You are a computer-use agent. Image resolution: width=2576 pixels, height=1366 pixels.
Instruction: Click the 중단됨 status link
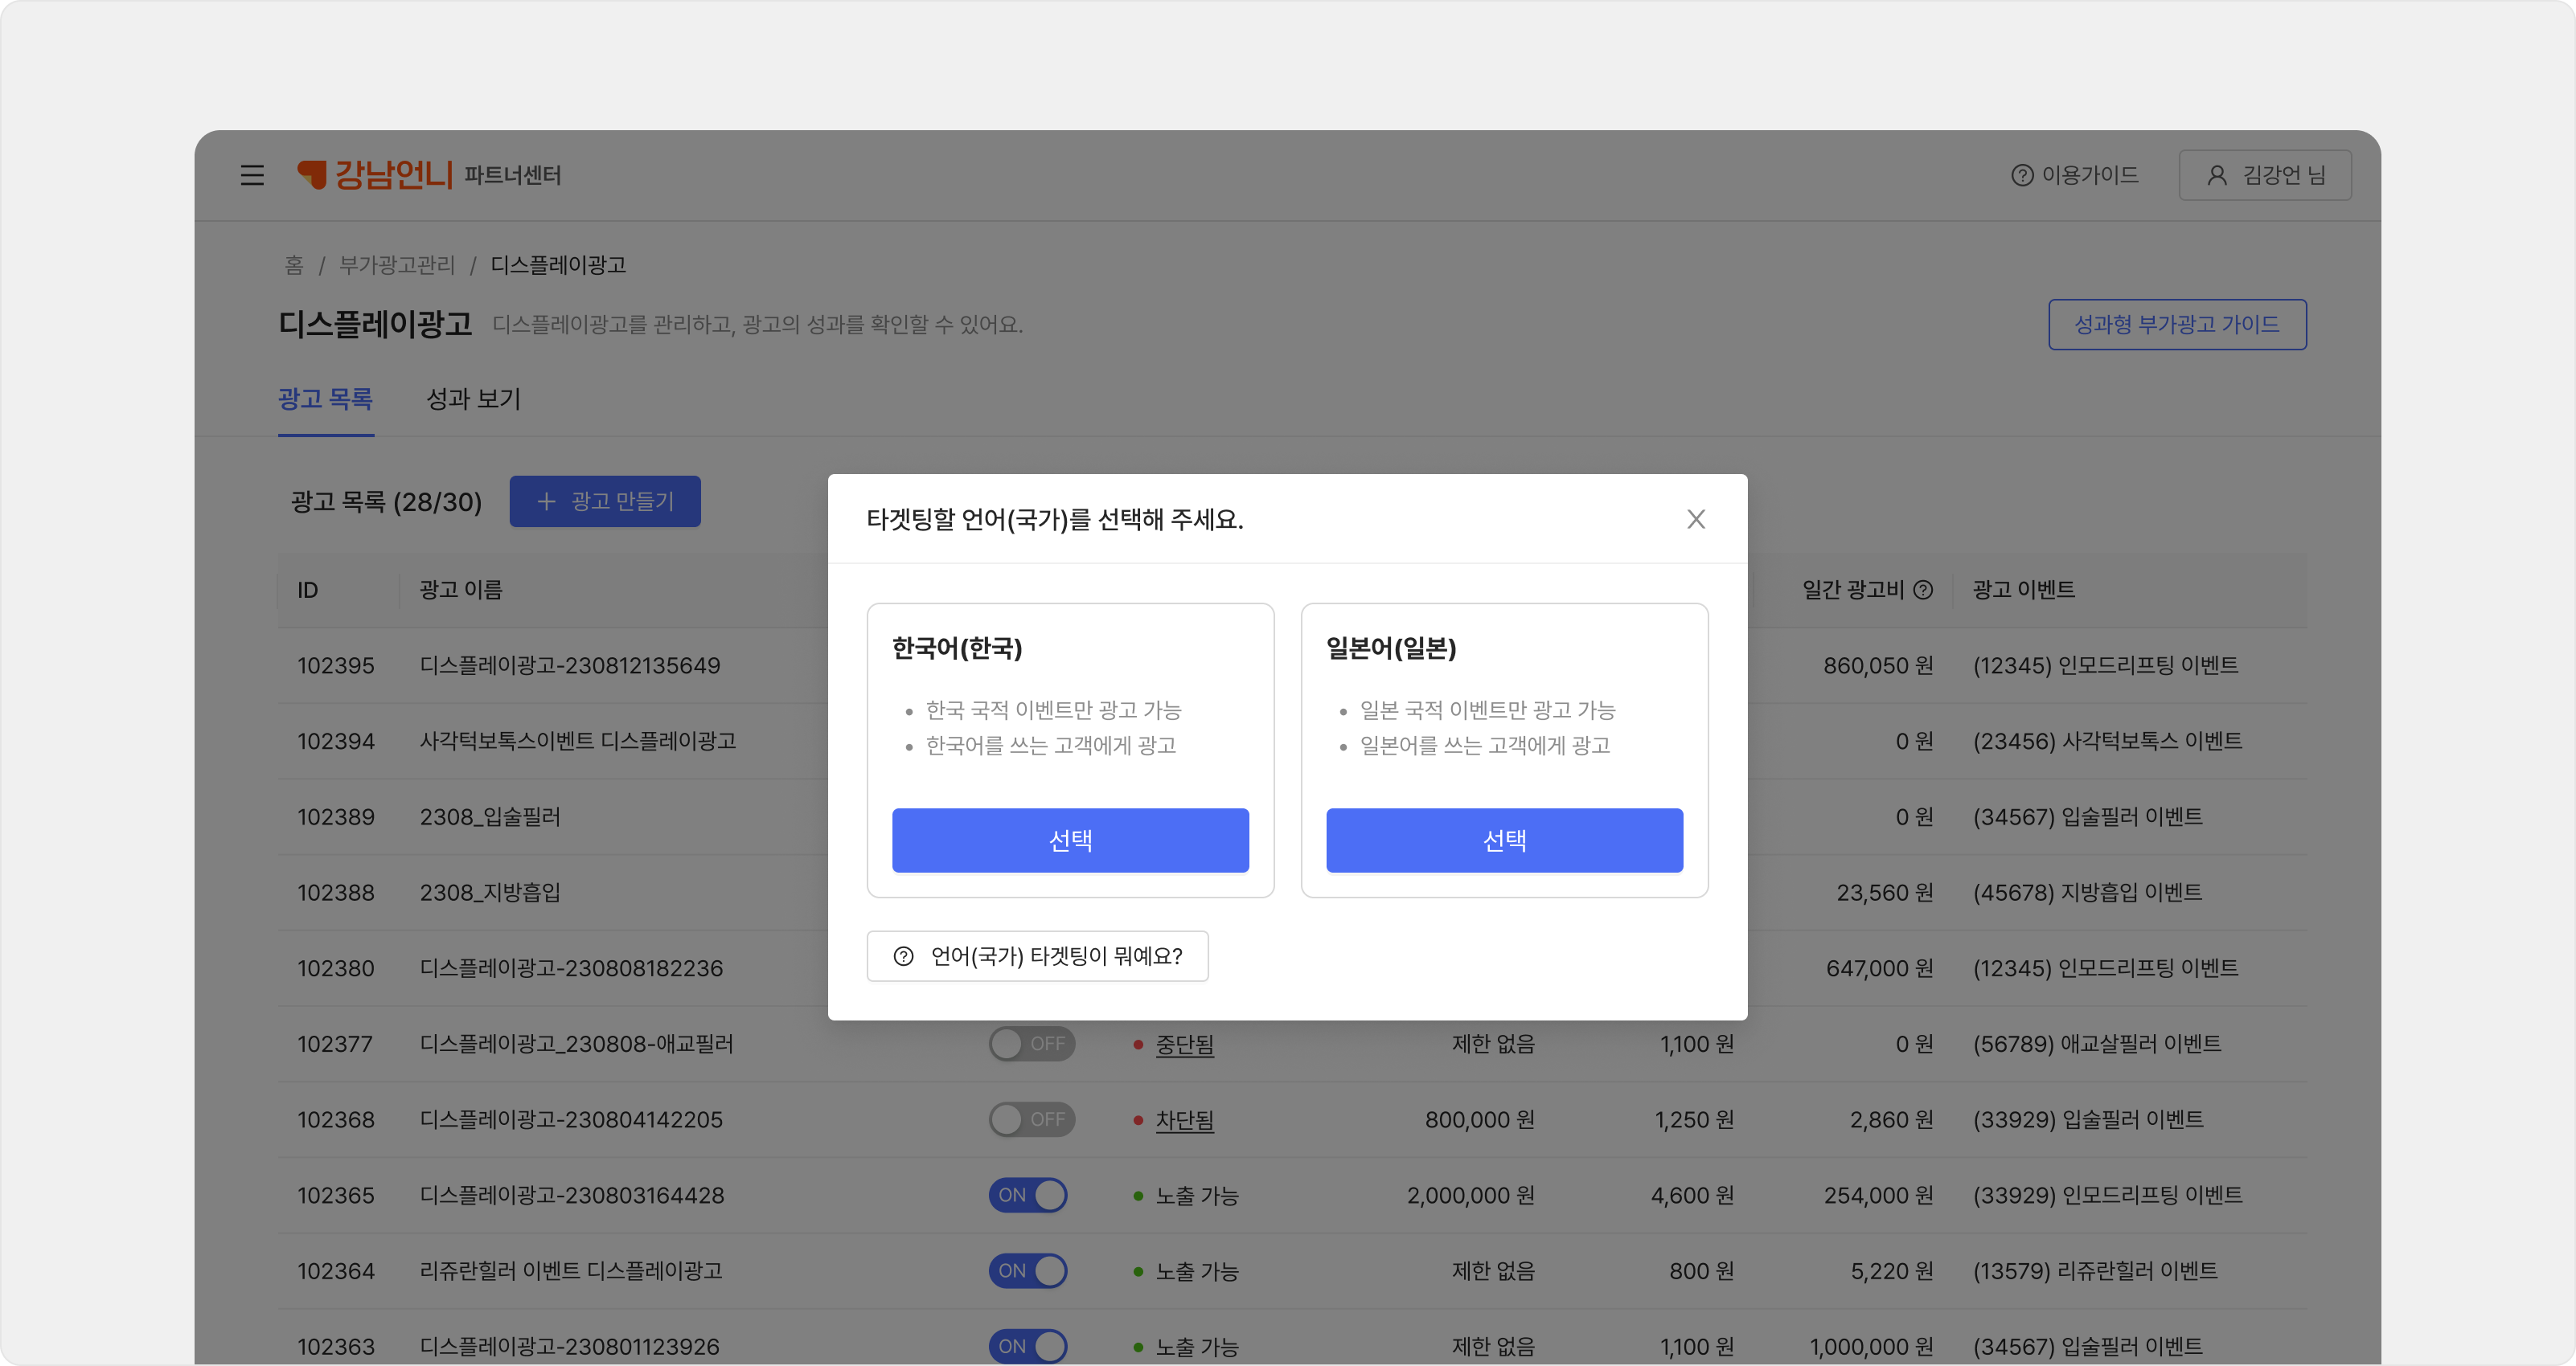pyautogui.click(x=1184, y=1045)
